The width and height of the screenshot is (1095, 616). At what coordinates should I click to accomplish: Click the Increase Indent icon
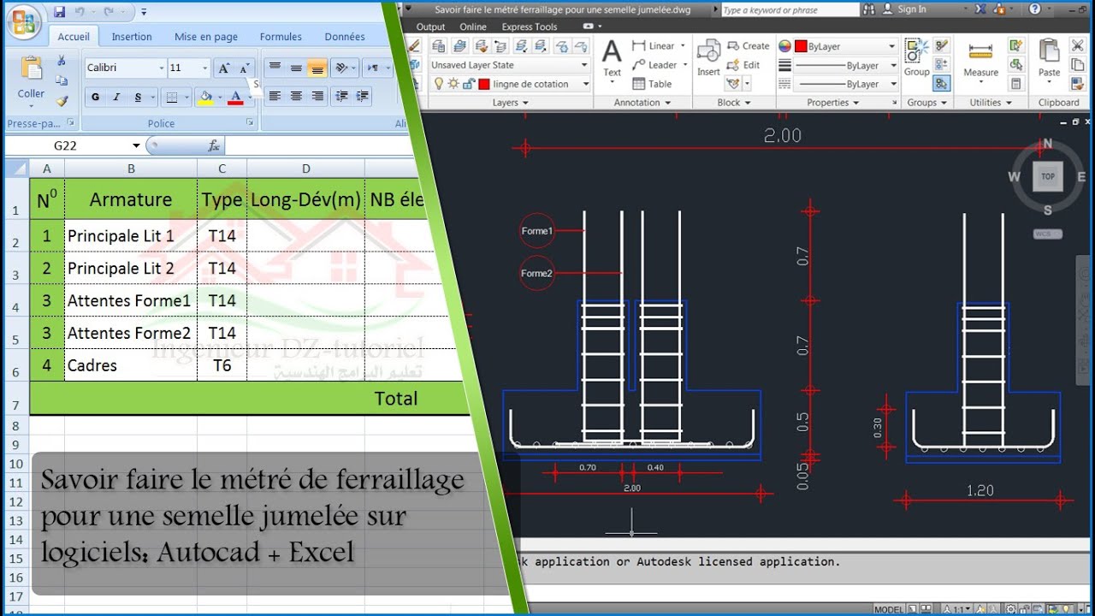[x=363, y=96]
